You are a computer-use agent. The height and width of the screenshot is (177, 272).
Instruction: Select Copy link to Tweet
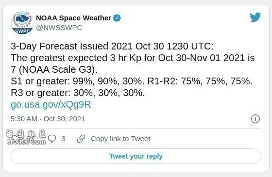120,139
